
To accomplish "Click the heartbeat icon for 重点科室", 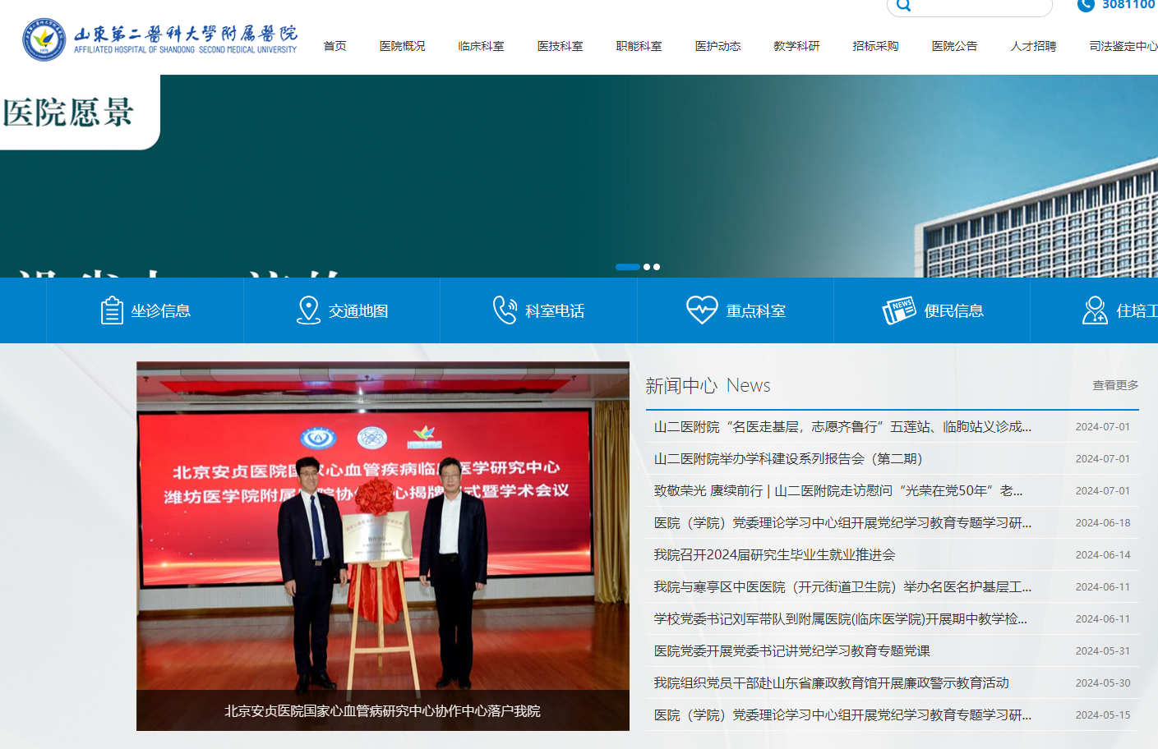I will [x=702, y=310].
